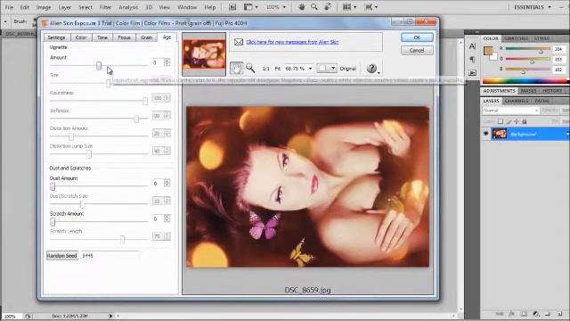Hide the Background layer with eye icon
570x321 pixels.
click(x=485, y=134)
